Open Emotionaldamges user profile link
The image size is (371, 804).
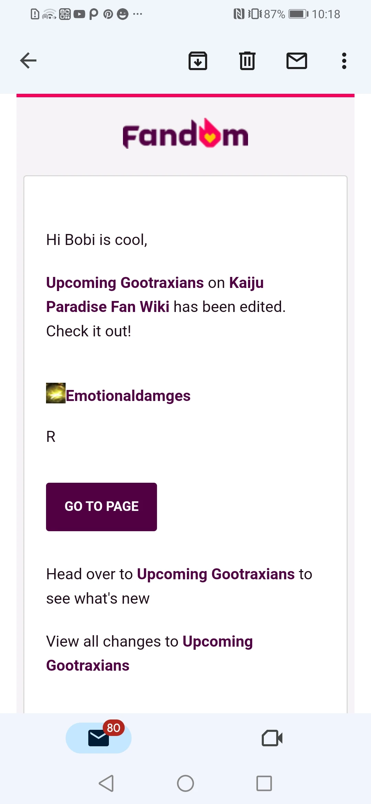point(128,396)
